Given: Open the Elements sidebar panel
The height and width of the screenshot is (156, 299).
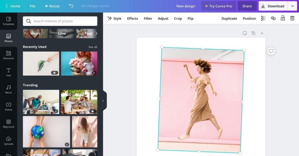Looking at the screenshot, I should [8, 55].
